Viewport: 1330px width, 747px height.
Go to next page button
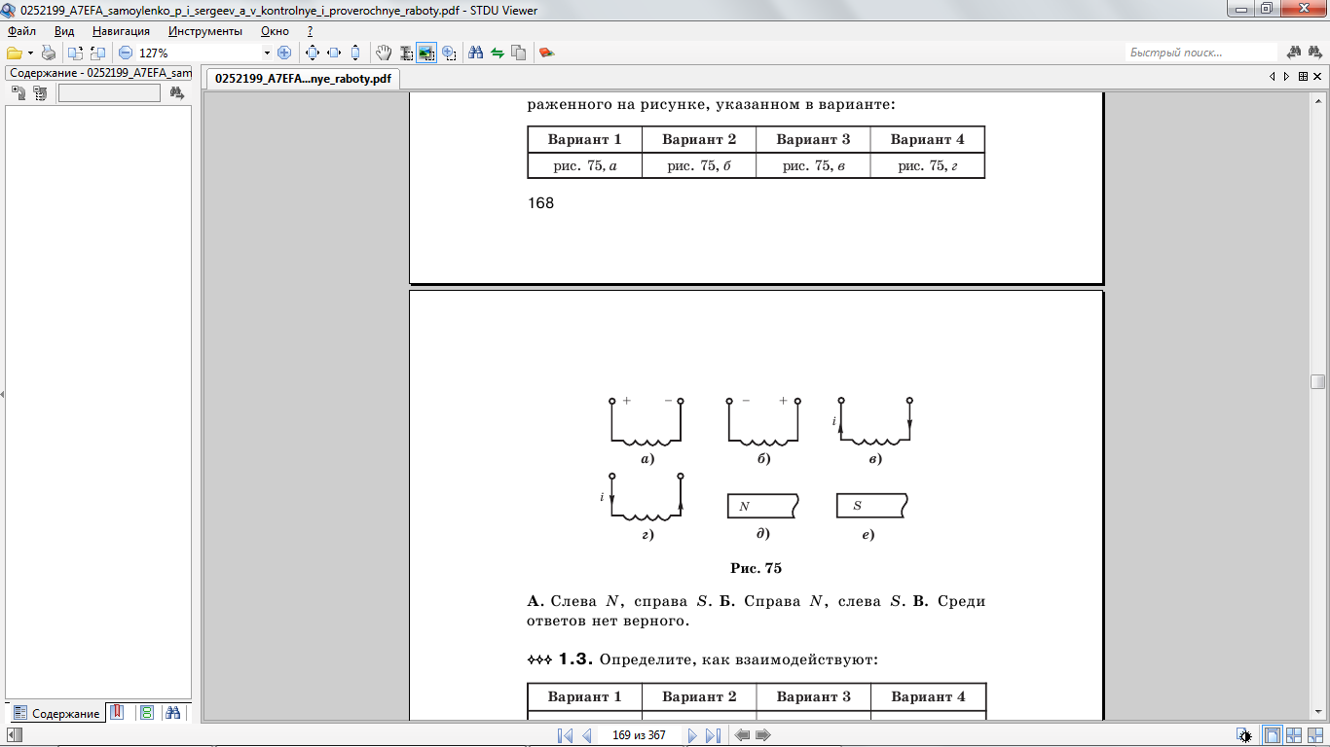[692, 735]
